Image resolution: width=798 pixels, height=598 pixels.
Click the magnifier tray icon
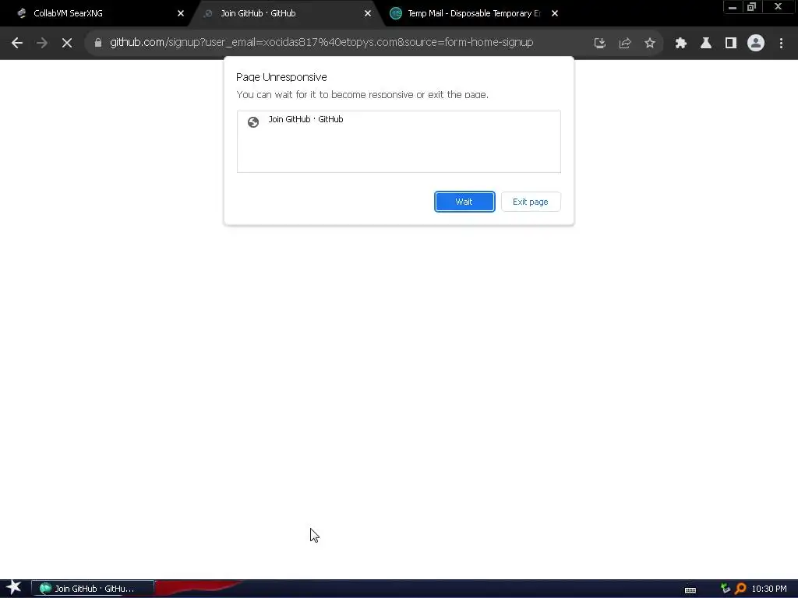pos(740,589)
